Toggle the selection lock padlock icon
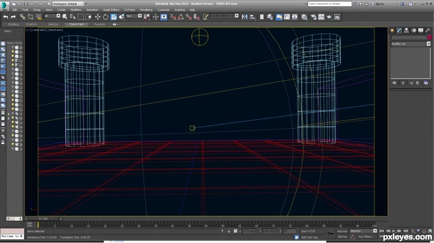Viewport: 434px width, 243px height. (x=229, y=231)
